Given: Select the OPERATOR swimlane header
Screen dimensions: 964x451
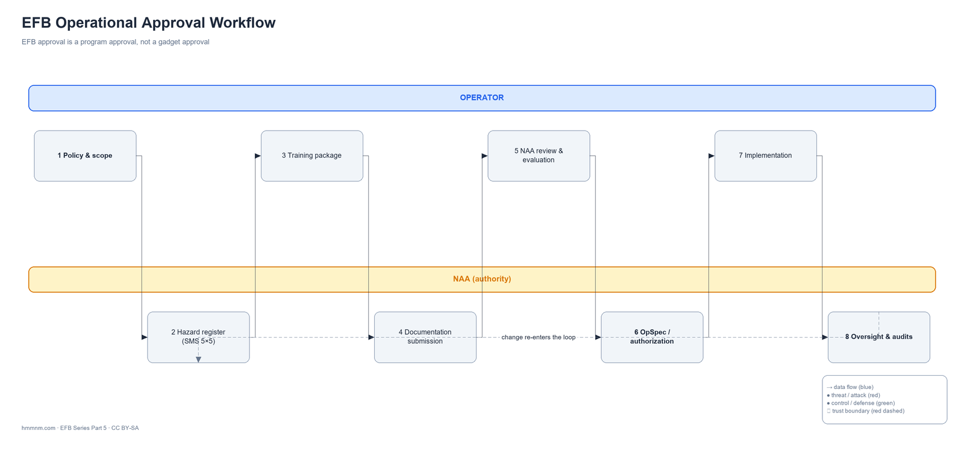Looking at the screenshot, I should 482,98.
